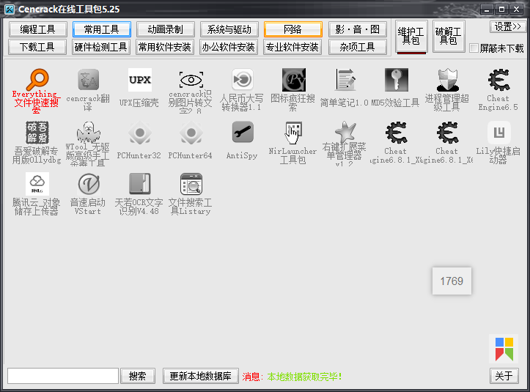
Task: Open the 破解工具包 toolkit
Action: [x=449, y=36]
